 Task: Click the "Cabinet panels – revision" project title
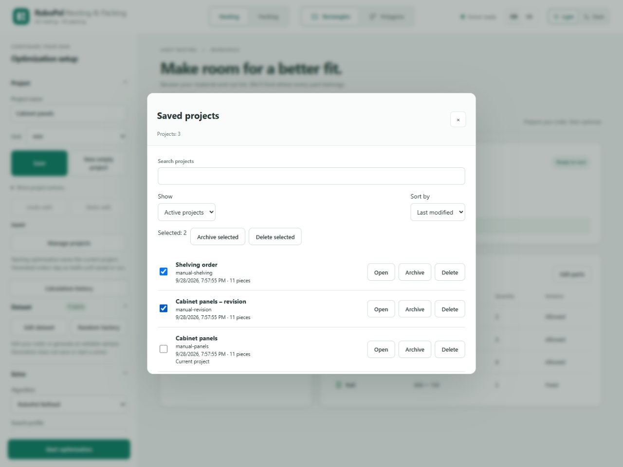coord(211,302)
